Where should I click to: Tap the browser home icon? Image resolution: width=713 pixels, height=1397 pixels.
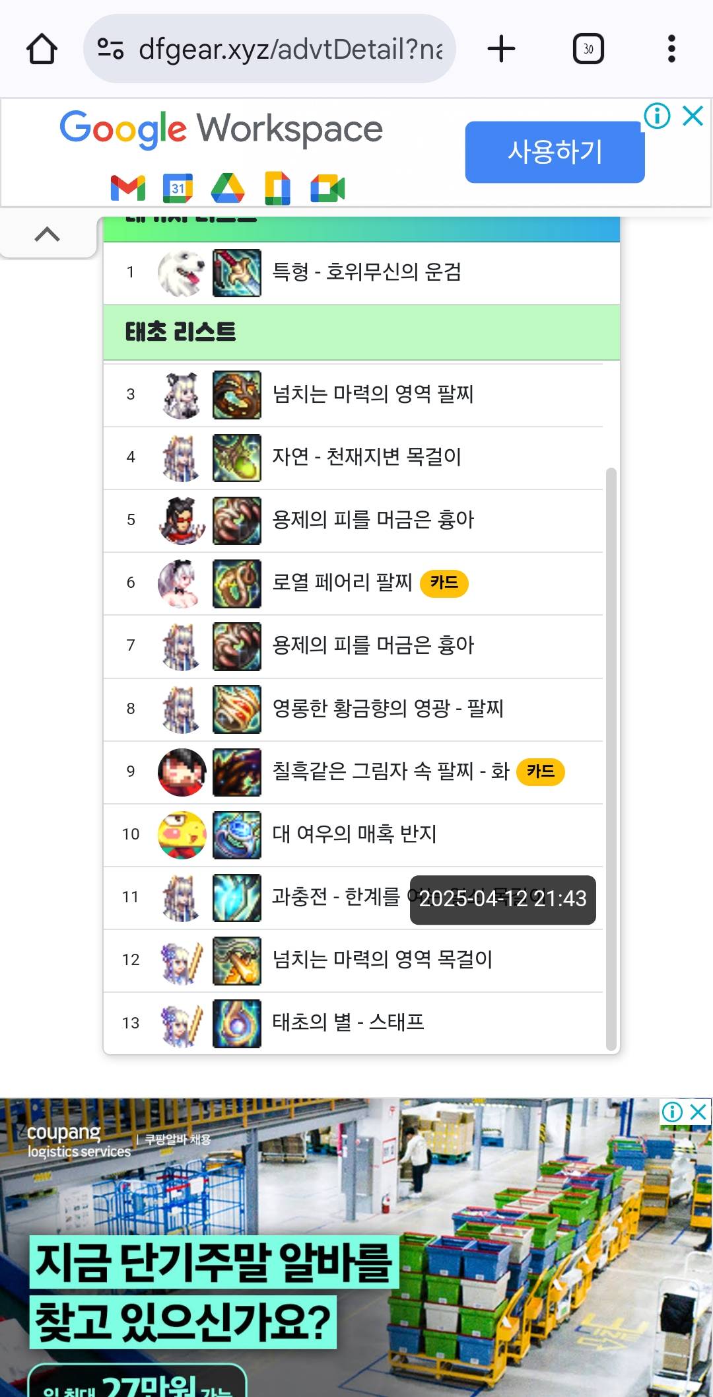point(42,49)
